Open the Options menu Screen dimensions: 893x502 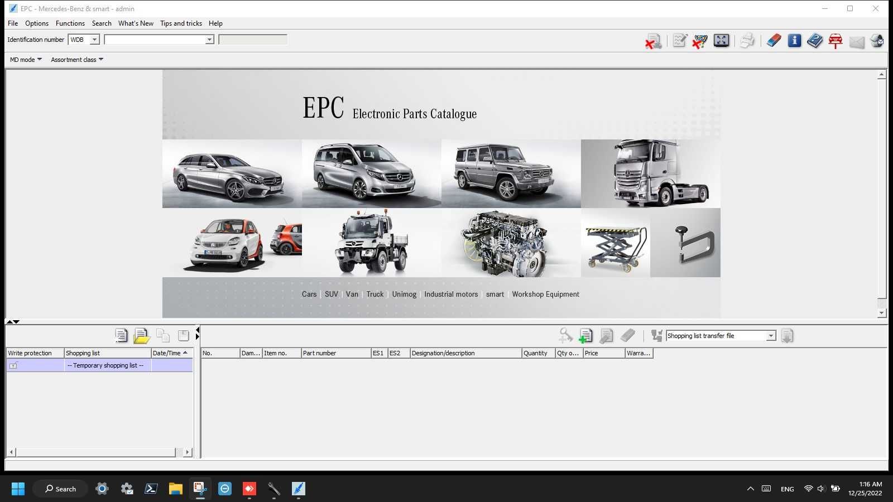(37, 23)
